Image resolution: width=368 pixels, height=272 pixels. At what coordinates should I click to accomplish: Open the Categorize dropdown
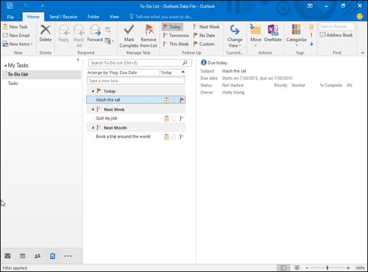pyautogui.click(x=296, y=35)
